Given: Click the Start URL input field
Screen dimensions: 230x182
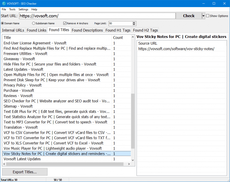Looking at the screenshot, I should click(97, 16).
